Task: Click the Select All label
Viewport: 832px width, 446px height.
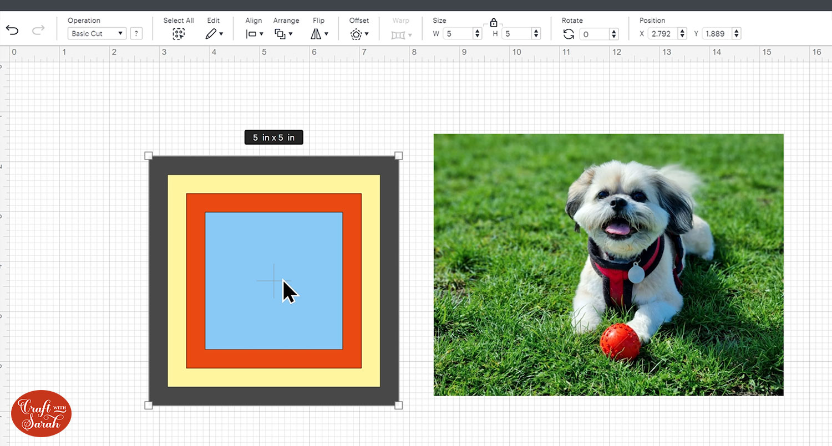Action: point(179,20)
